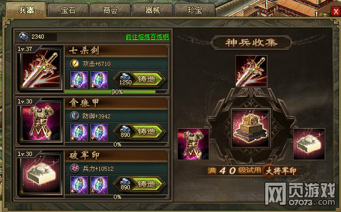This screenshot has width=341, height=212.
Task: Click 铸造 button for 贪狼甲
Action: [x=139, y=132]
